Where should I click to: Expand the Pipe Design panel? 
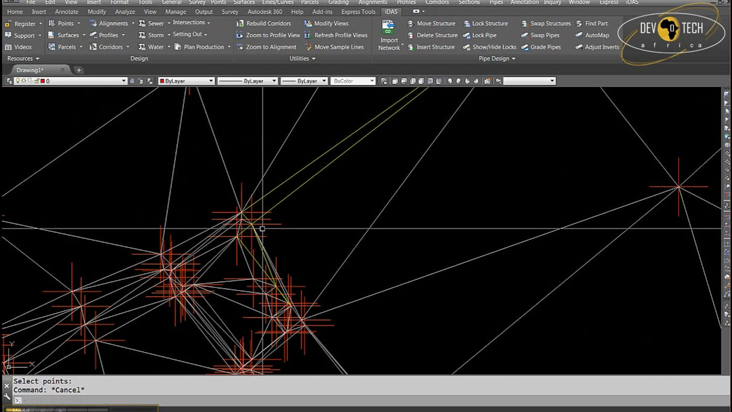coord(497,58)
